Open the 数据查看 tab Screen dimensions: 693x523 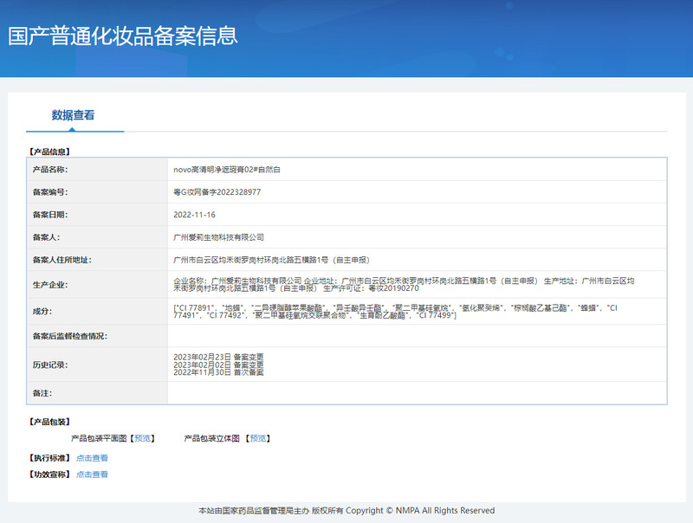tap(73, 115)
